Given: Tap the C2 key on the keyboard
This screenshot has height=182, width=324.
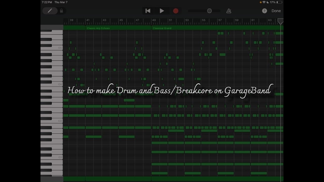Looking at the screenshot, I should click(52, 157).
